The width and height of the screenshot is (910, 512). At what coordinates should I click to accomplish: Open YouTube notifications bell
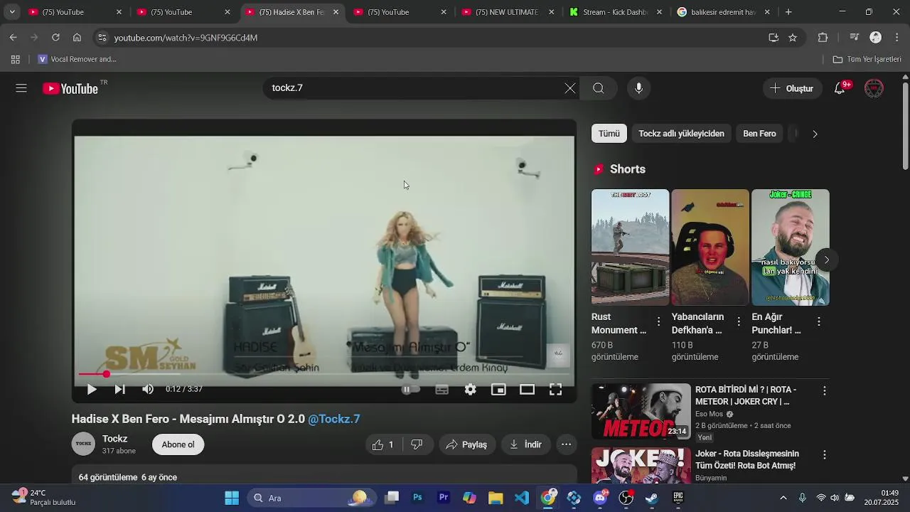pyautogui.click(x=840, y=88)
